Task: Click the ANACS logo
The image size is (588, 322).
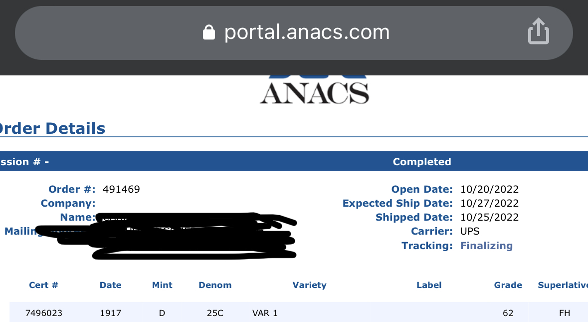Action: point(315,90)
